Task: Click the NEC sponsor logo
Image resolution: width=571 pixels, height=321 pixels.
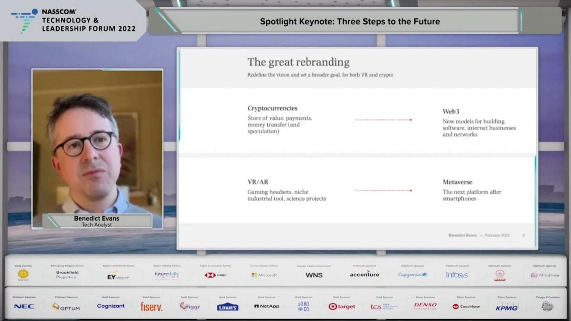Action: click(25, 306)
